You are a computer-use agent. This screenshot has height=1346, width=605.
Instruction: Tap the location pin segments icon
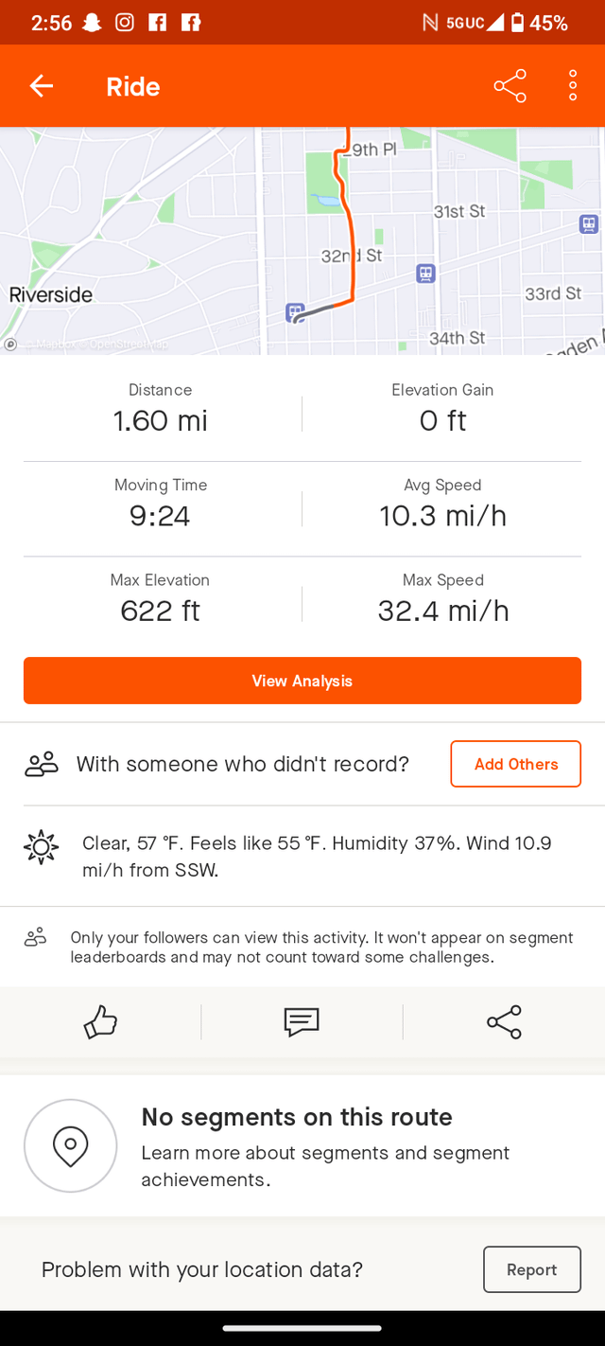click(x=71, y=1145)
